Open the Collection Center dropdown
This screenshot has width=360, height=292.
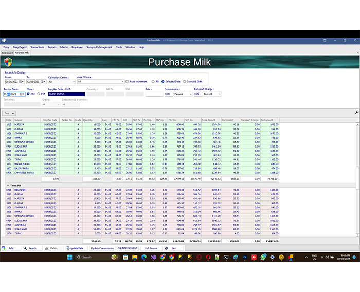(71, 81)
